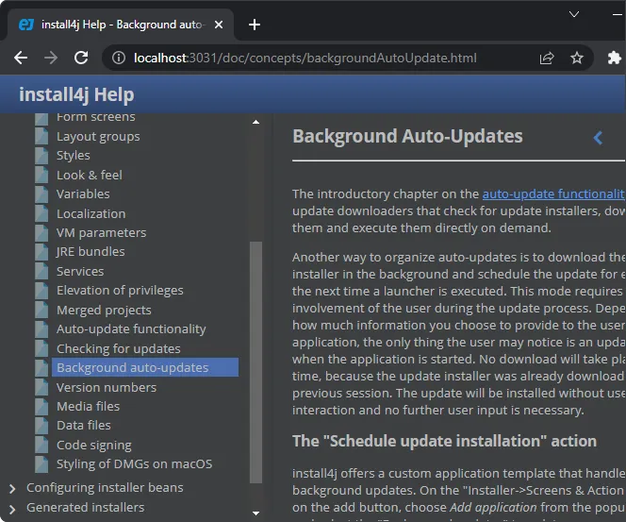This screenshot has width=626, height=522.
Task: Open the Data files help topic
Action: pyautogui.click(x=84, y=425)
